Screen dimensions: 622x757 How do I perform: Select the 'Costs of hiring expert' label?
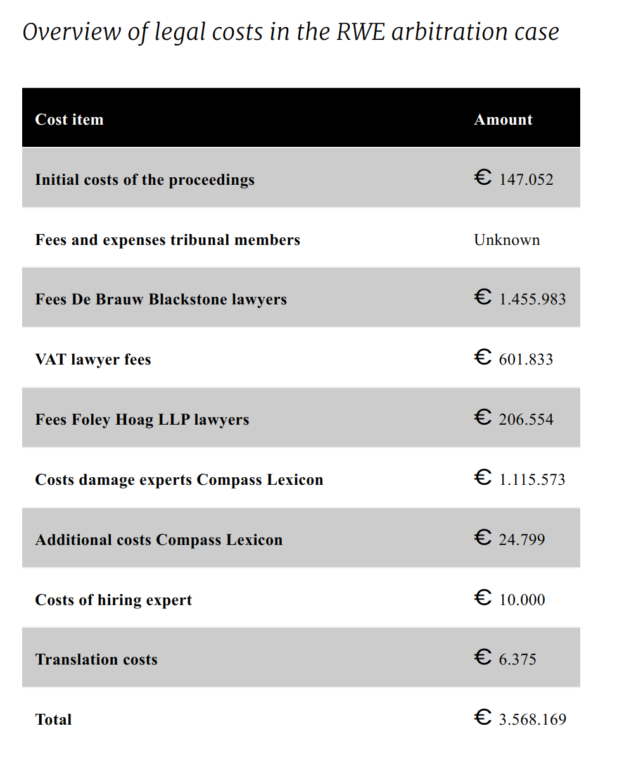point(113,600)
